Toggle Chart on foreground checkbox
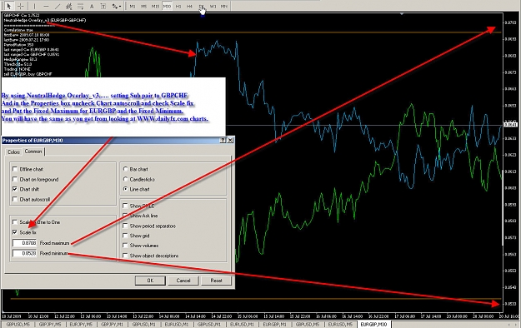Image resolution: width=521 pixels, height=328 pixels. coord(15,179)
